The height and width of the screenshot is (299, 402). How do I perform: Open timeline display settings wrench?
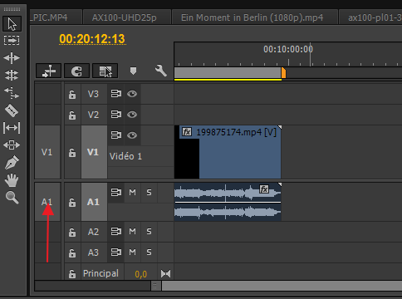[x=161, y=71]
